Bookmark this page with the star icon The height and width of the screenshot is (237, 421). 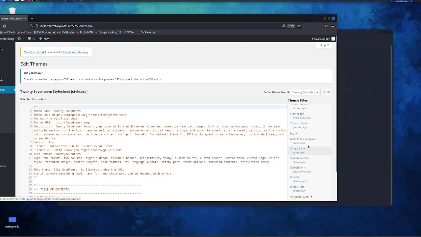pyautogui.click(x=299, y=26)
